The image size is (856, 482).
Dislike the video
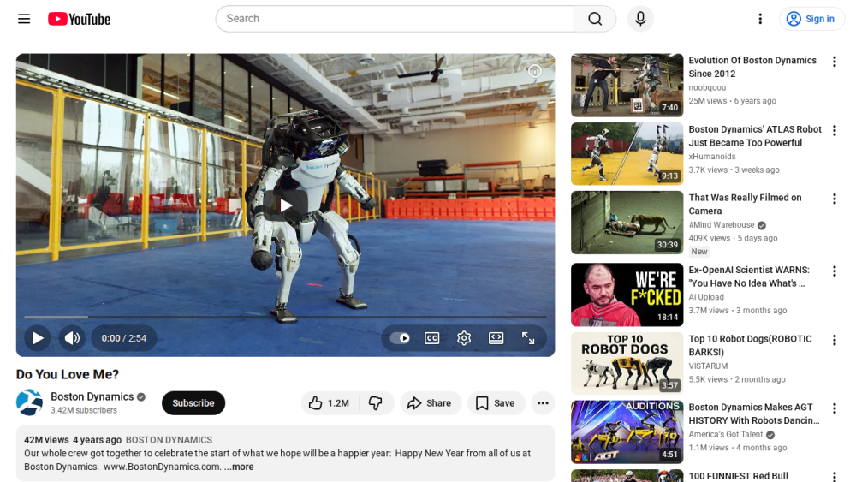(376, 403)
